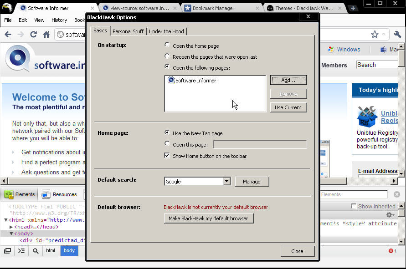Viewport: 406px width, 269px height.
Task: Select body breadcrumb in DevTools
Action: [x=69, y=251]
